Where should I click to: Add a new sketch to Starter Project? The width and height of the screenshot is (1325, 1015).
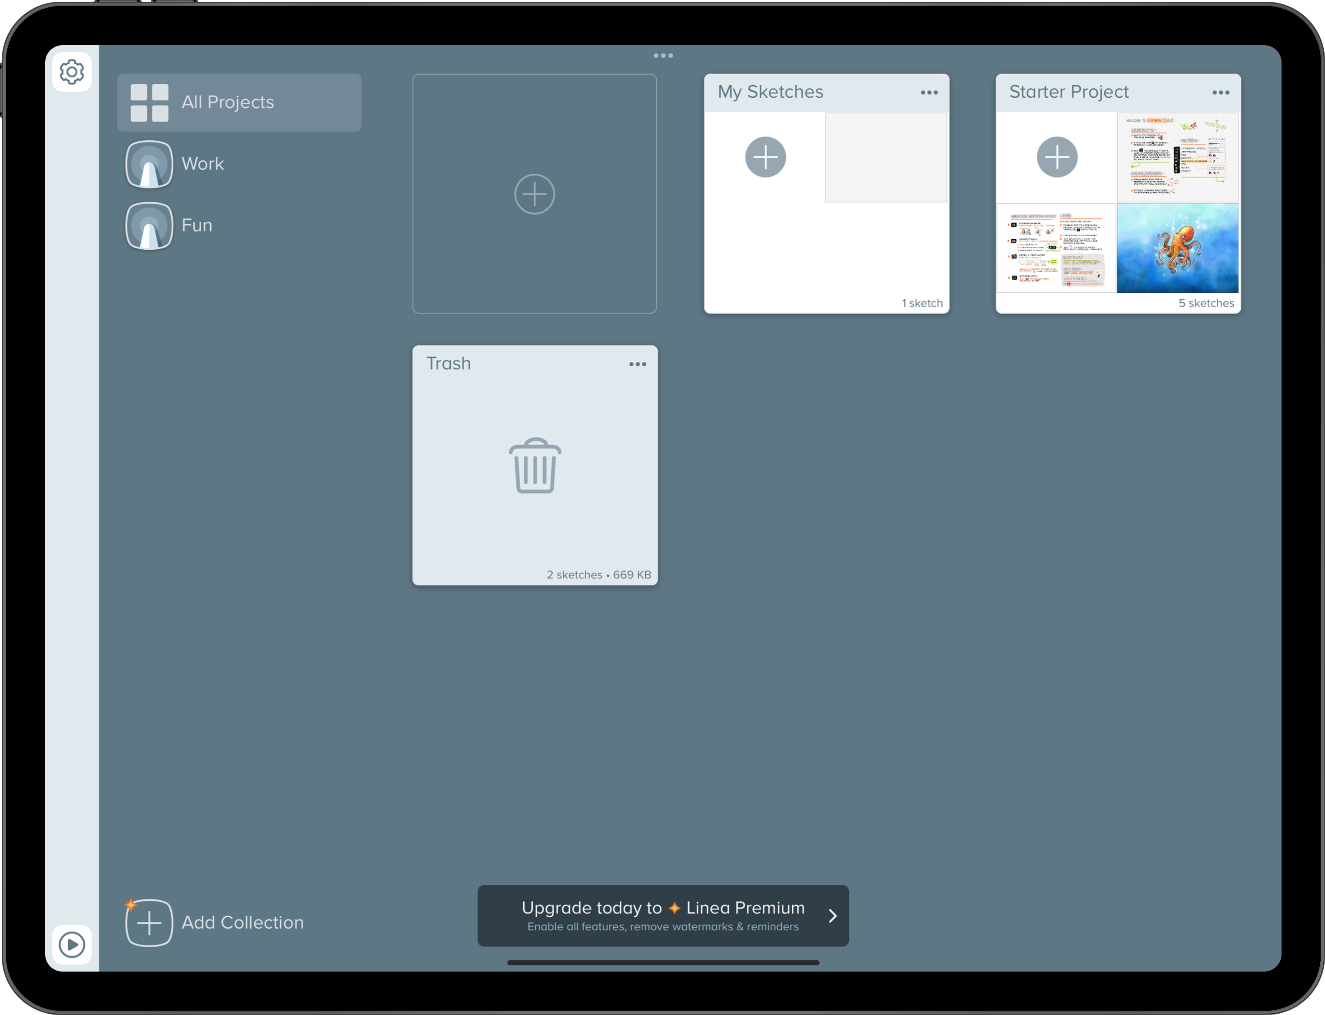[x=1056, y=157]
